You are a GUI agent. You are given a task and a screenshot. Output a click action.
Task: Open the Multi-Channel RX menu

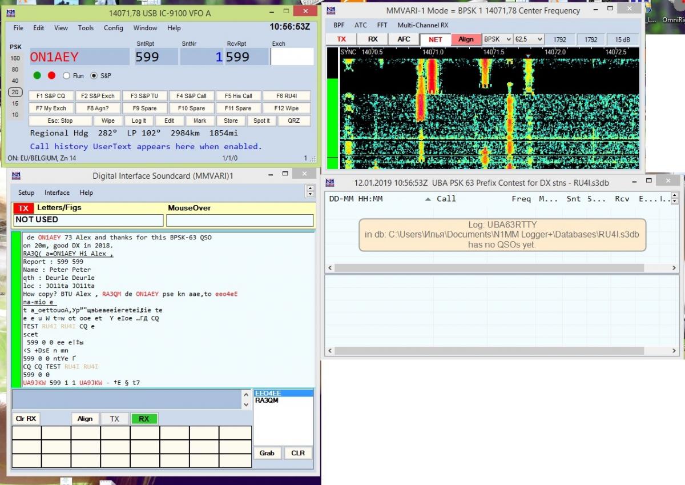click(422, 25)
